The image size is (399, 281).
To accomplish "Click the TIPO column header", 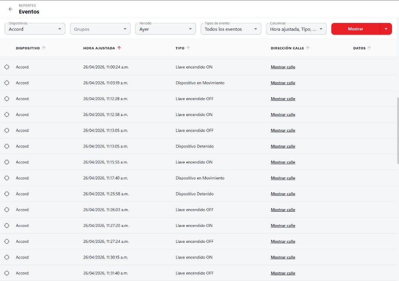I will (180, 48).
